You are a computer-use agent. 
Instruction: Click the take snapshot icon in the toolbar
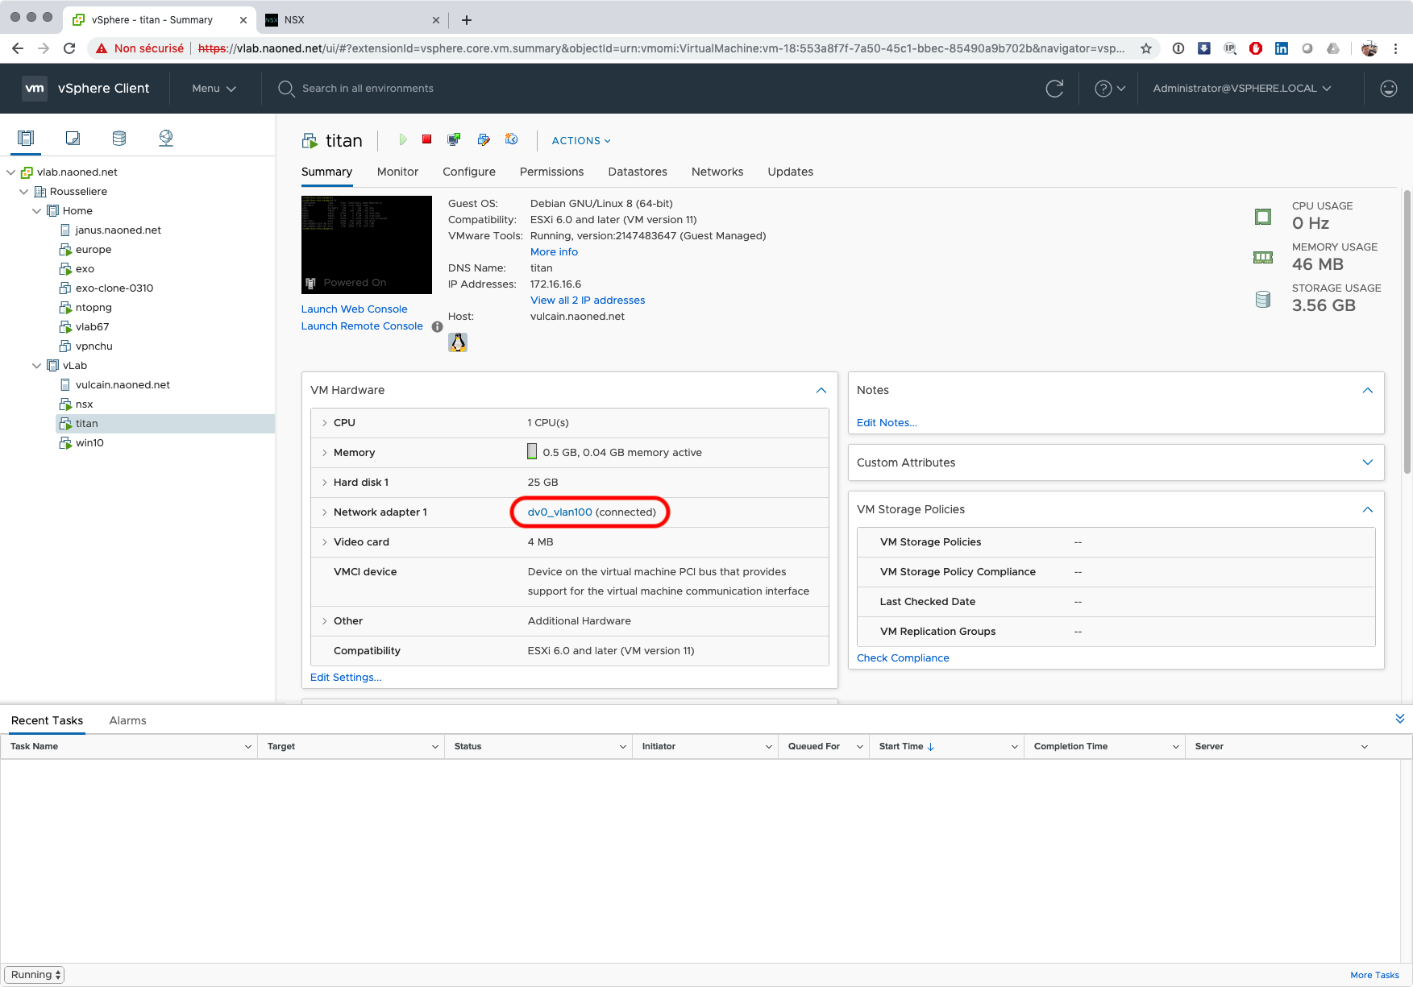coord(511,139)
